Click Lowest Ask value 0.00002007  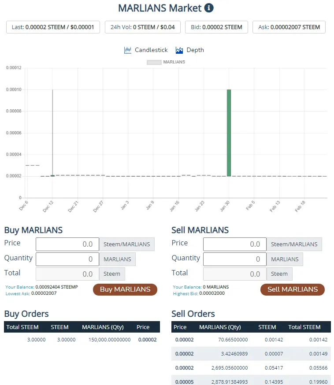point(44,293)
